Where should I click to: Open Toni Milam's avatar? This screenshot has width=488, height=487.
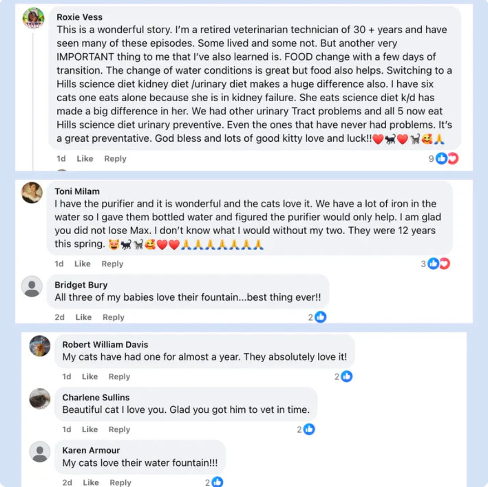coord(32,192)
